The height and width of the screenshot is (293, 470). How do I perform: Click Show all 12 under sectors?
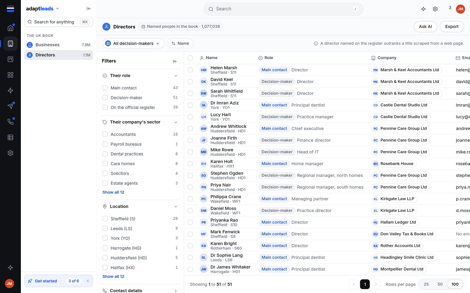pyautogui.click(x=113, y=192)
